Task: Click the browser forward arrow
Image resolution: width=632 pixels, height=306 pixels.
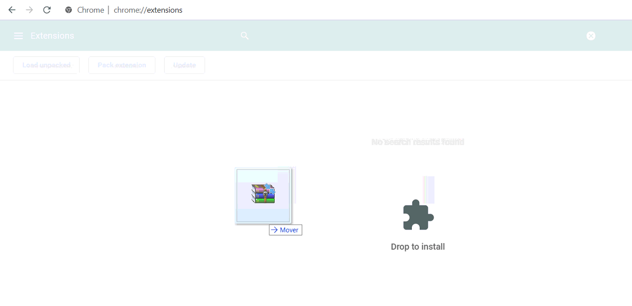Action: [29, 10]
